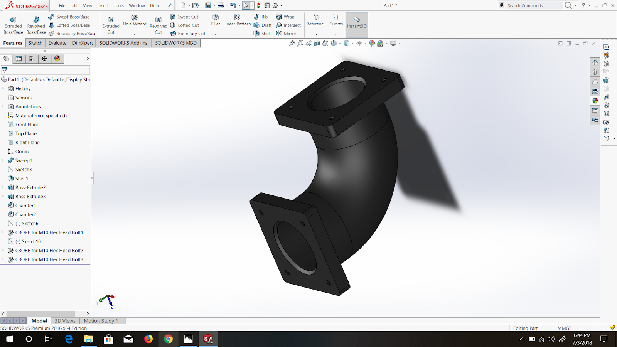617x347 pixels.
Task: Select the Linear Pattern tool
Action: pos(236,22)
